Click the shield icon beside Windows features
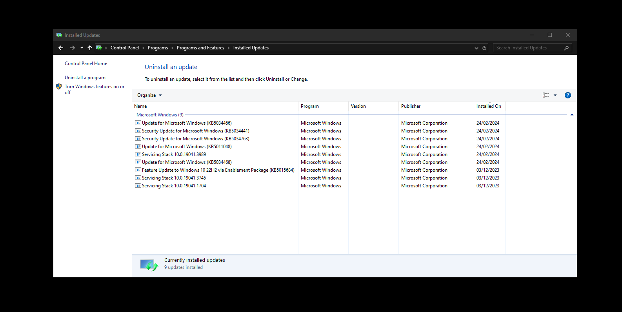The width and height of the screenshot is (622, 312). pyautogui.click(x=59, y=87)
